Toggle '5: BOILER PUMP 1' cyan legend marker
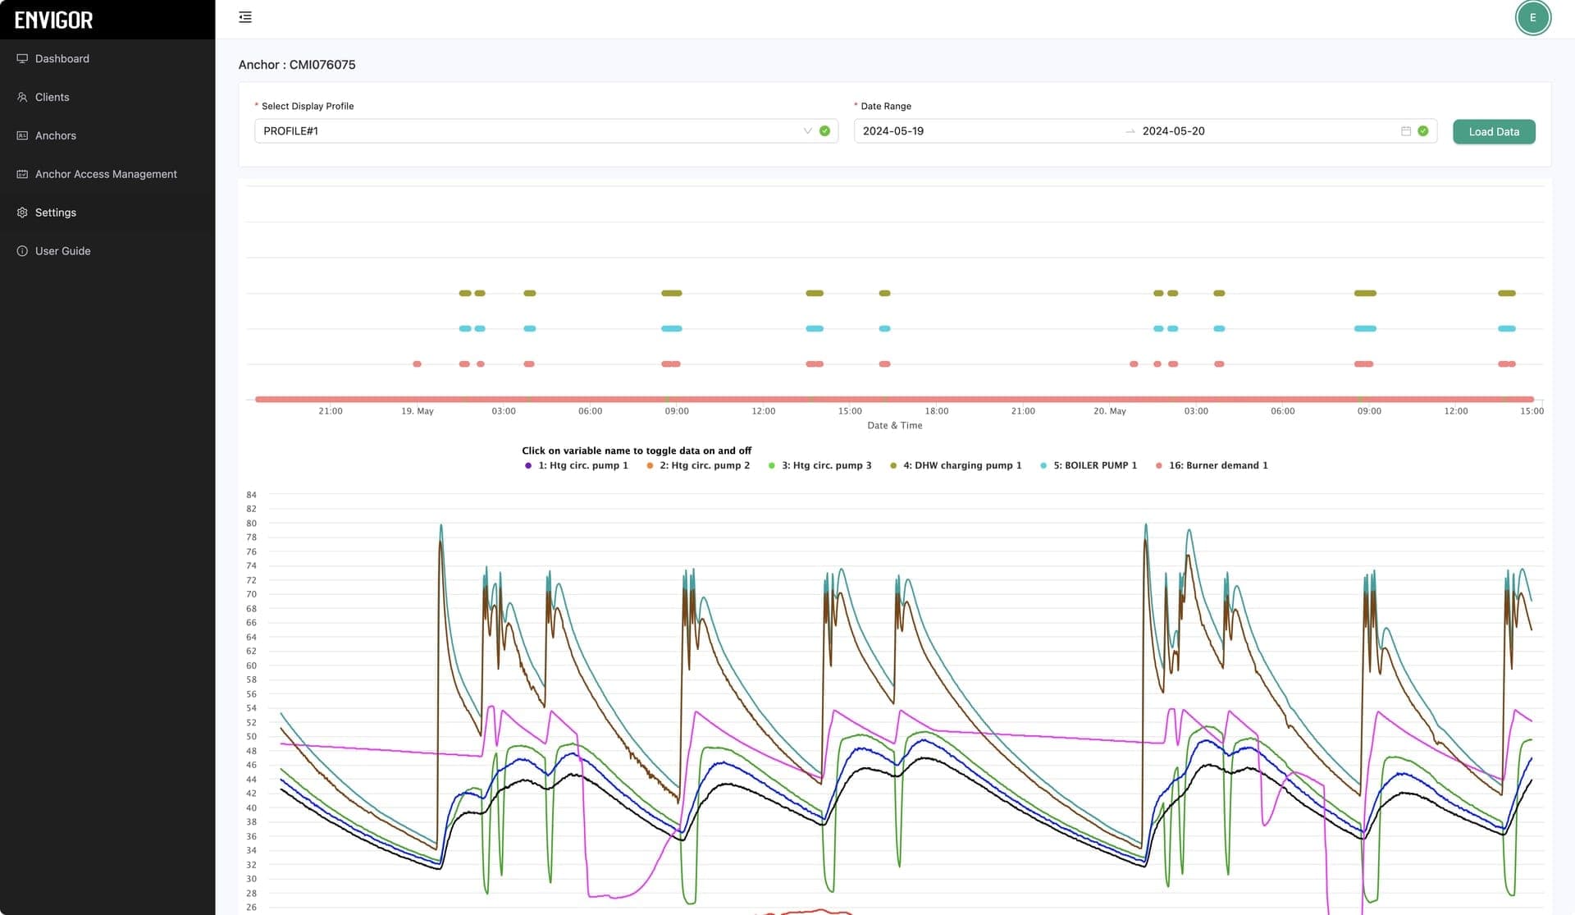Viewport: 1575px width, 915px height. (x=1043, y=465)
